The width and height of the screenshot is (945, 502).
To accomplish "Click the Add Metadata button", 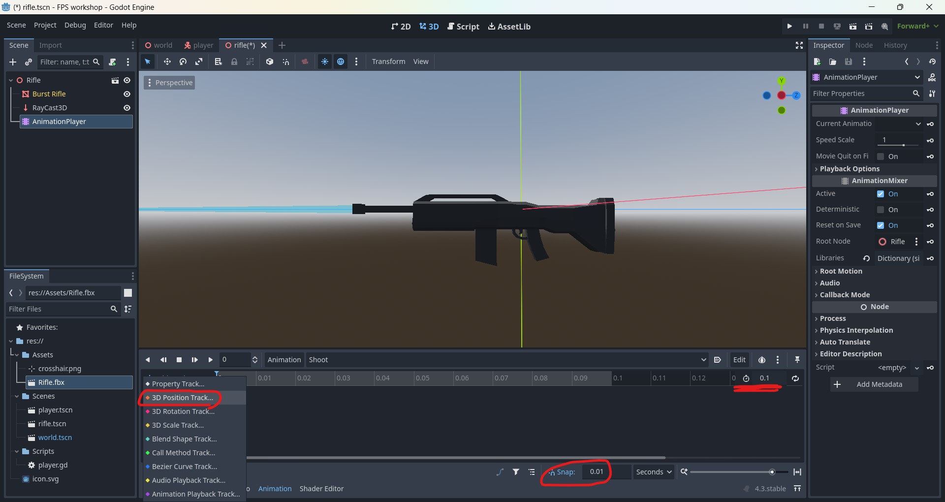I will click(874, 384).
